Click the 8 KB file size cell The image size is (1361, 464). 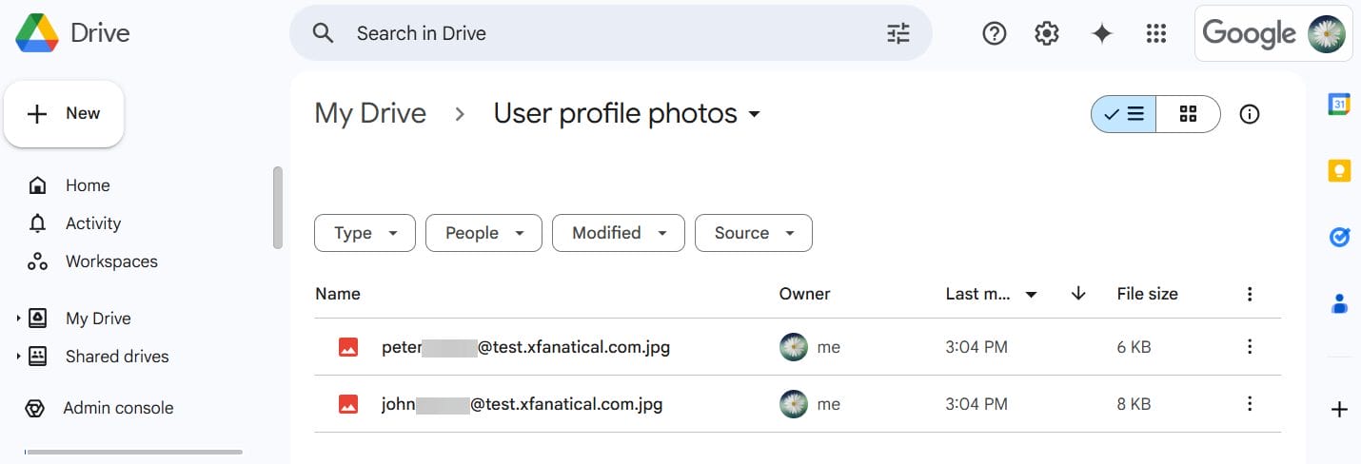point(1134,404)
